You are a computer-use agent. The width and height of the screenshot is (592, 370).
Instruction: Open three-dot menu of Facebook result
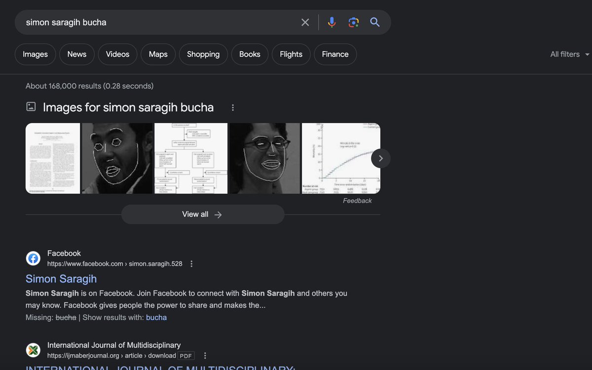[x=191, y=264]
